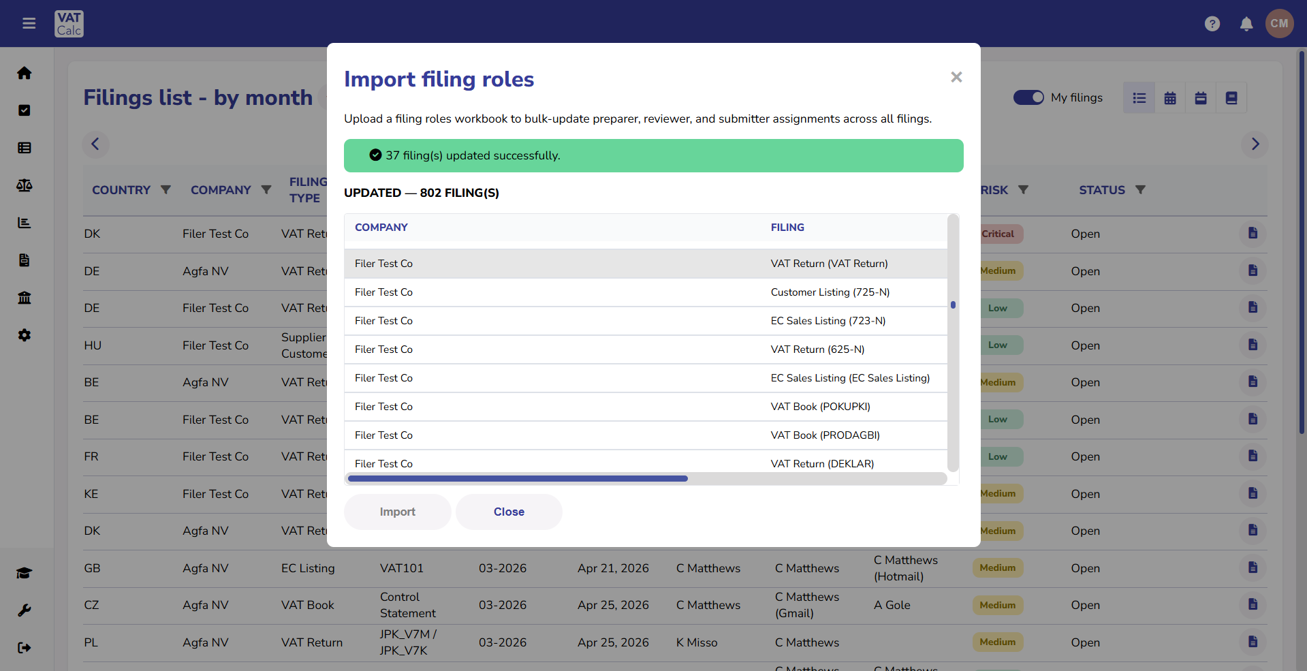1307x671 pixels.
Task: Select the VAT Return (DEKLAR) row
Action: coord(646,462)
